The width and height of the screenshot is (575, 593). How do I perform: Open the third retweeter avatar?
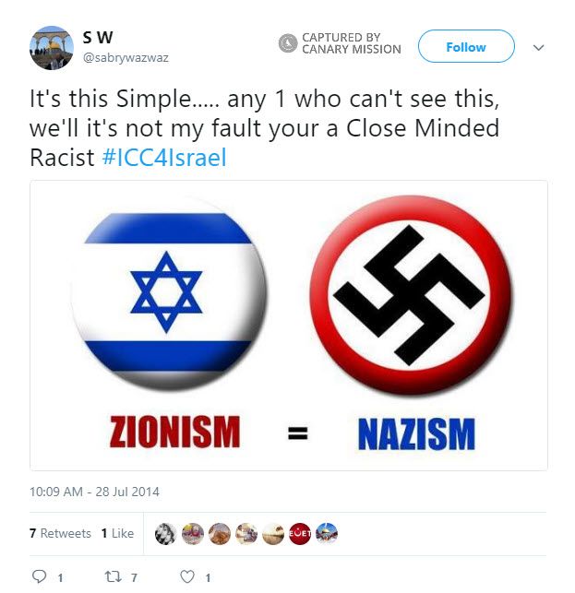point(219,534)
